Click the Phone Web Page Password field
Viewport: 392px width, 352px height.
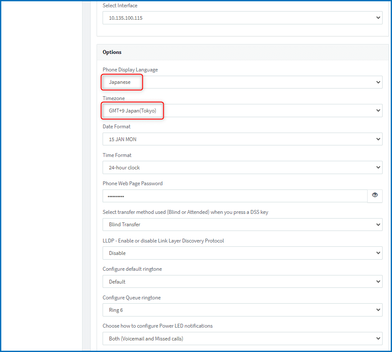[x=235, y=196]
